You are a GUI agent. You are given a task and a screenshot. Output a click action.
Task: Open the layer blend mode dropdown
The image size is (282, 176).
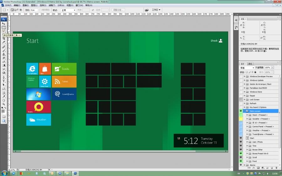point(247,68)
